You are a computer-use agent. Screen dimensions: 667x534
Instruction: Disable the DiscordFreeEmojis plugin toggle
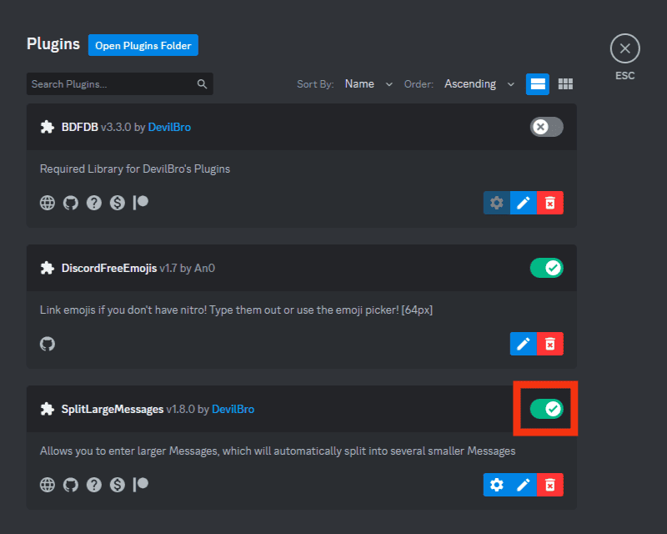click(547, 268)
